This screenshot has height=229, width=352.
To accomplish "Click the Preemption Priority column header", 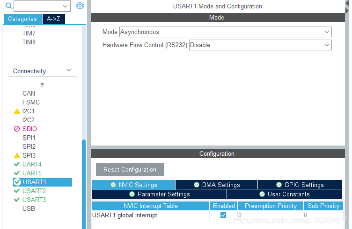I will coord(271,206).
